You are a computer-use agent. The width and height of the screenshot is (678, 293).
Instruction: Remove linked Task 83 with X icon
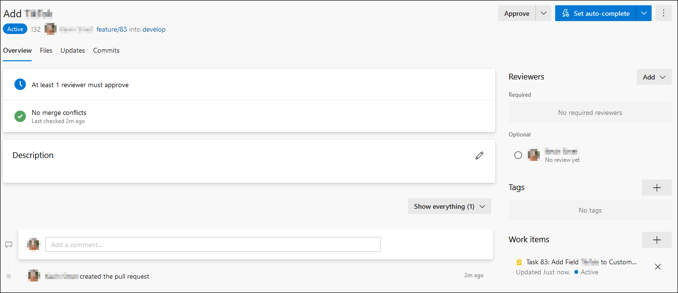(658, 267)
